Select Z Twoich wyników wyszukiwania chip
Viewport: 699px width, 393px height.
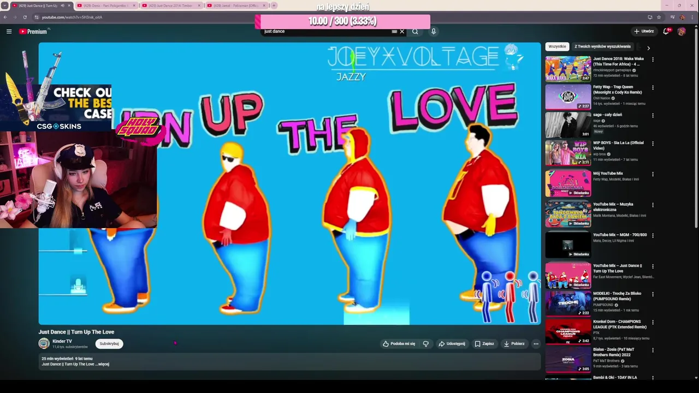point(602,47)
